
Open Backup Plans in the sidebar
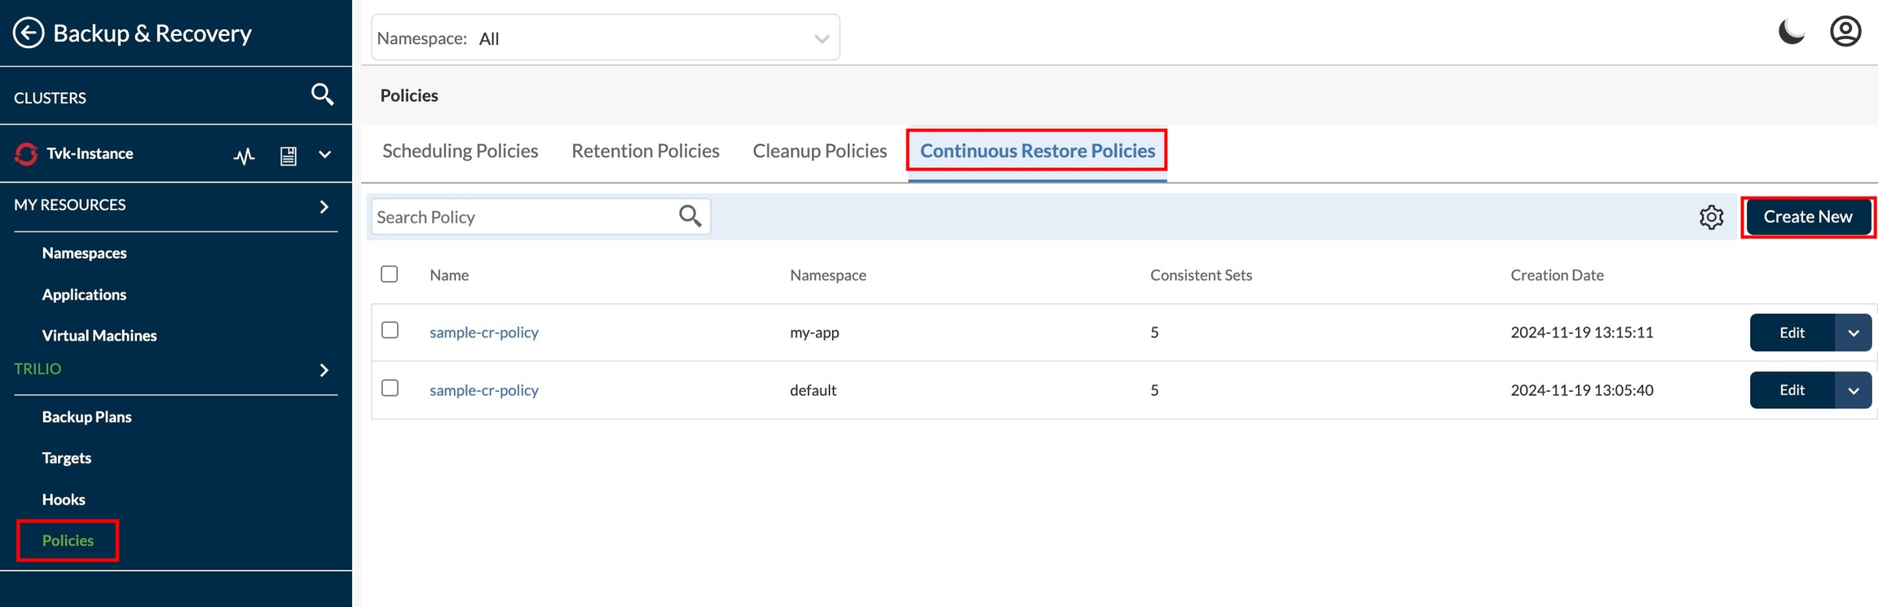86,416
